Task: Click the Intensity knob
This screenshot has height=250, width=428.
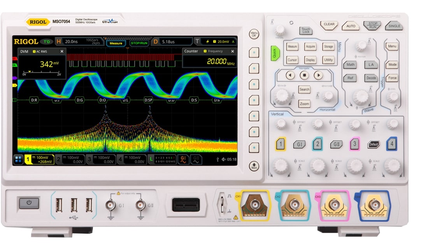Action: 280,30
